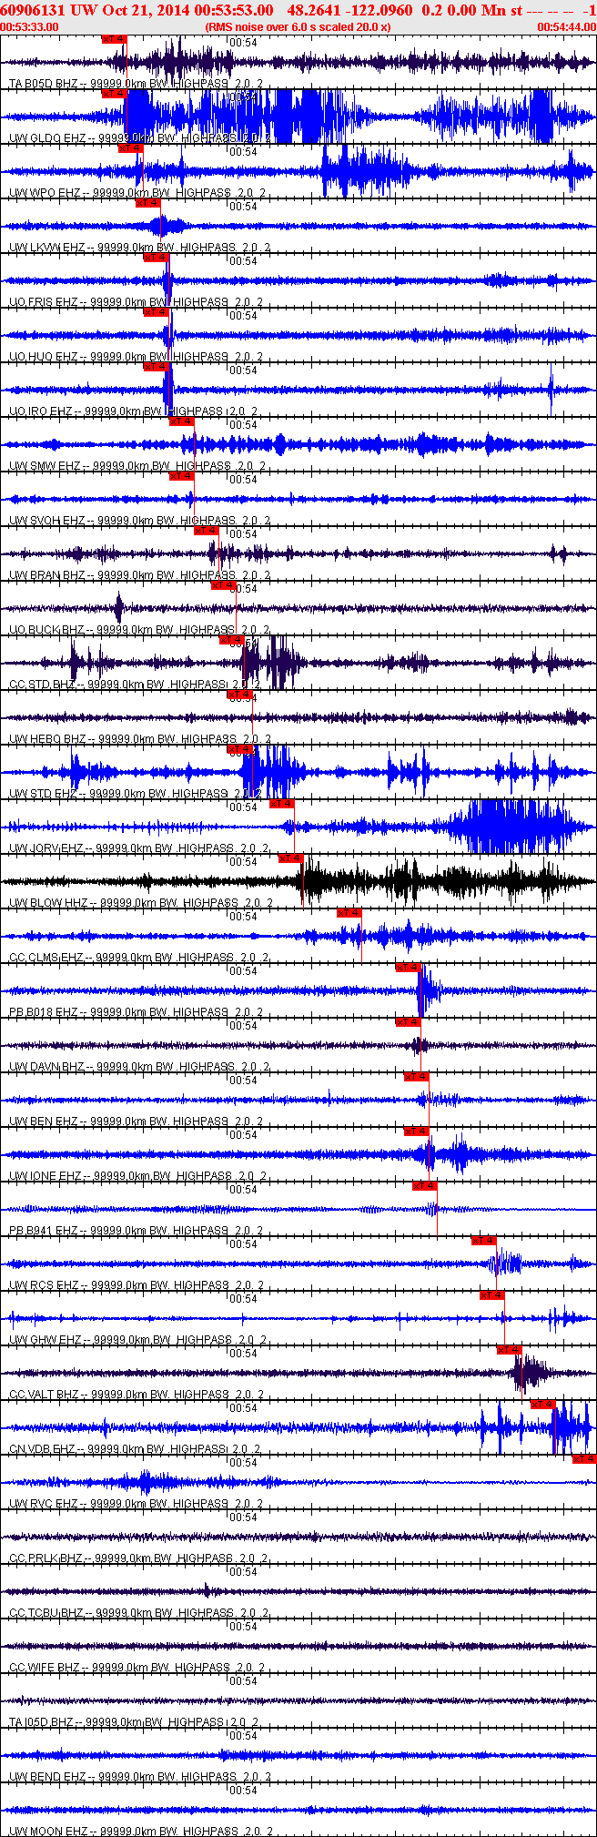This screenshot has height=1837, width=597.
Task: Click the UO FRIS EHZ station label
Action: [136, 302]
